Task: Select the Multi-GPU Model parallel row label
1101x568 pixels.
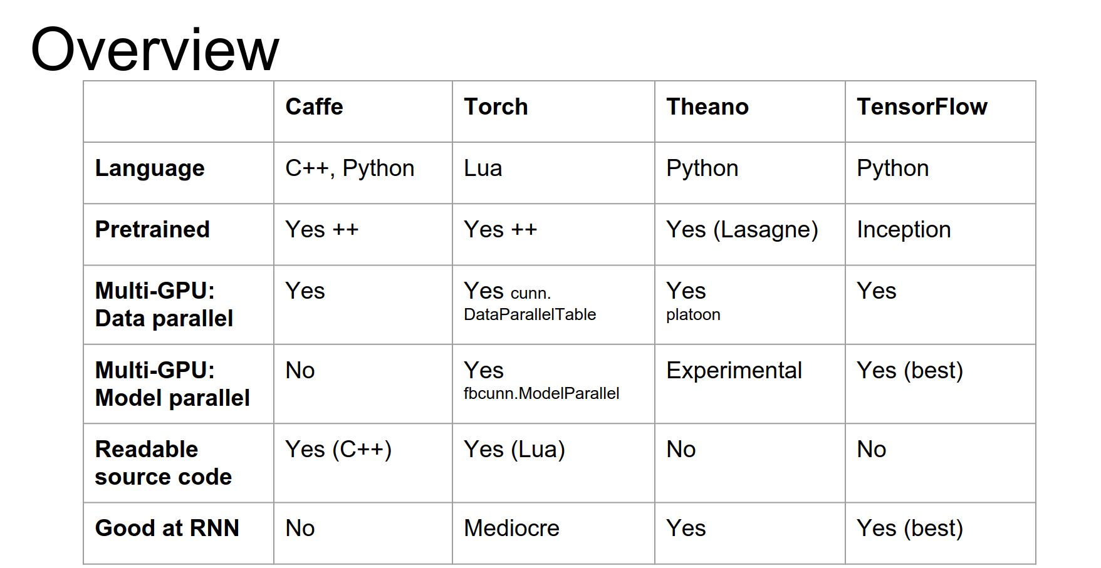Action: 172,384
